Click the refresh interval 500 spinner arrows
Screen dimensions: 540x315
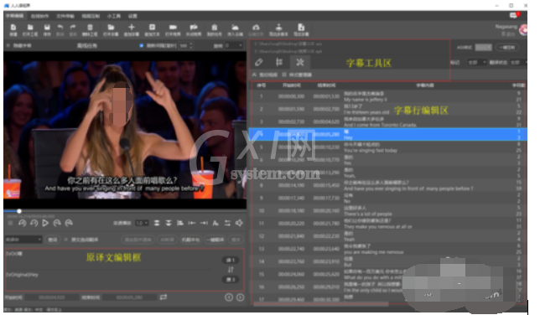[x=191, y=45]
